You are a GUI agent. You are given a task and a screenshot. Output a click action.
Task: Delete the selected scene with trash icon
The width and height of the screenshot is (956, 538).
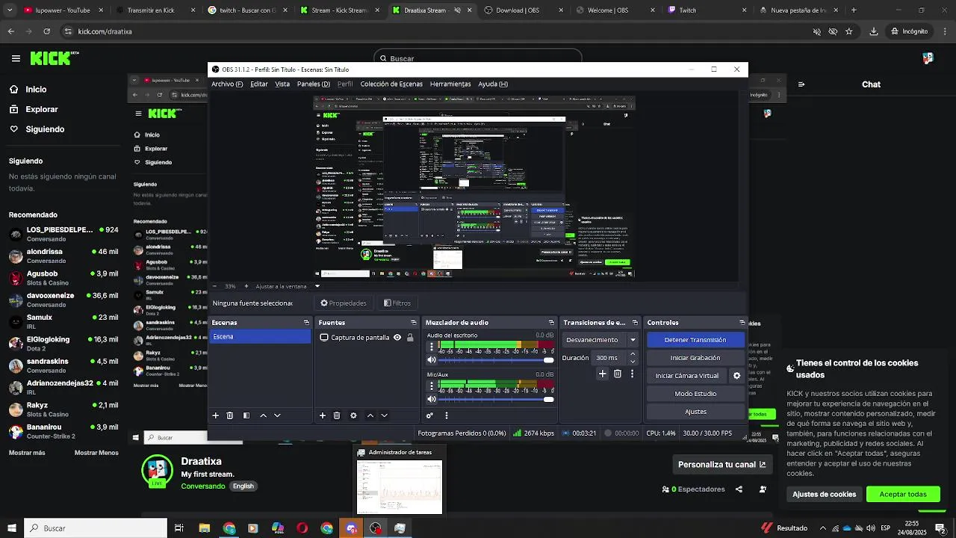click(230, 415)
